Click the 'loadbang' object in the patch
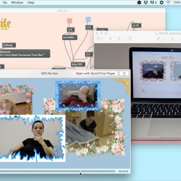The image size is (181, 181). click(9, 45)
